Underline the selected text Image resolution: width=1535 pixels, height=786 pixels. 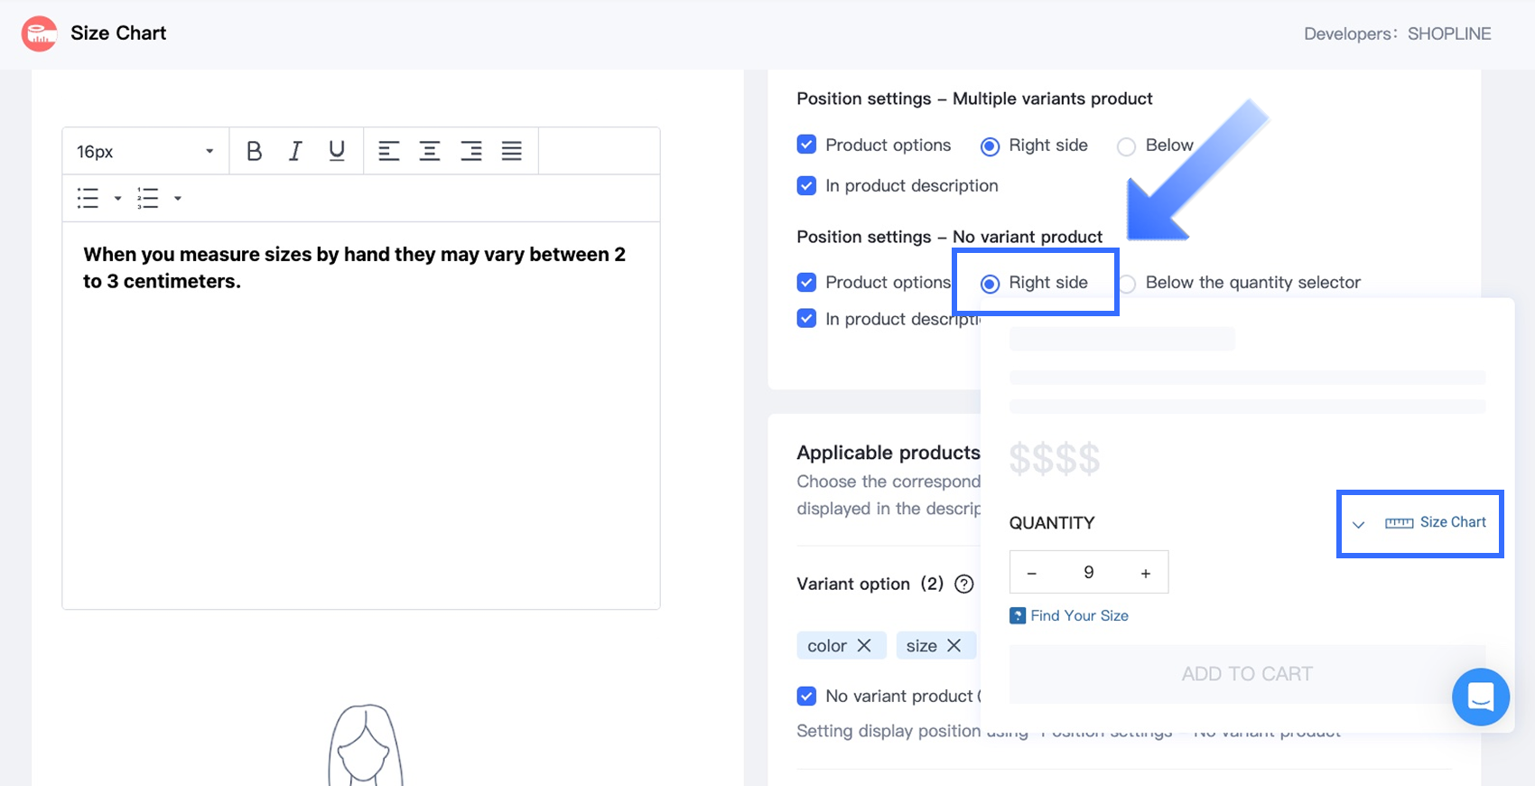pyautogui.click(x=337, y=151)
